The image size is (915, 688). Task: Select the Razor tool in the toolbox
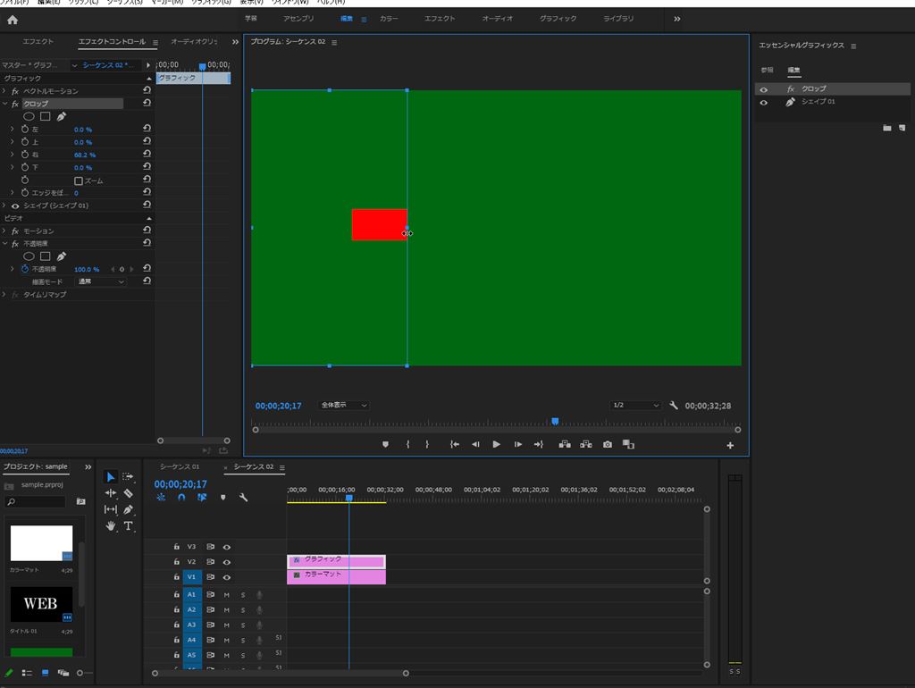tap(128, 493)
